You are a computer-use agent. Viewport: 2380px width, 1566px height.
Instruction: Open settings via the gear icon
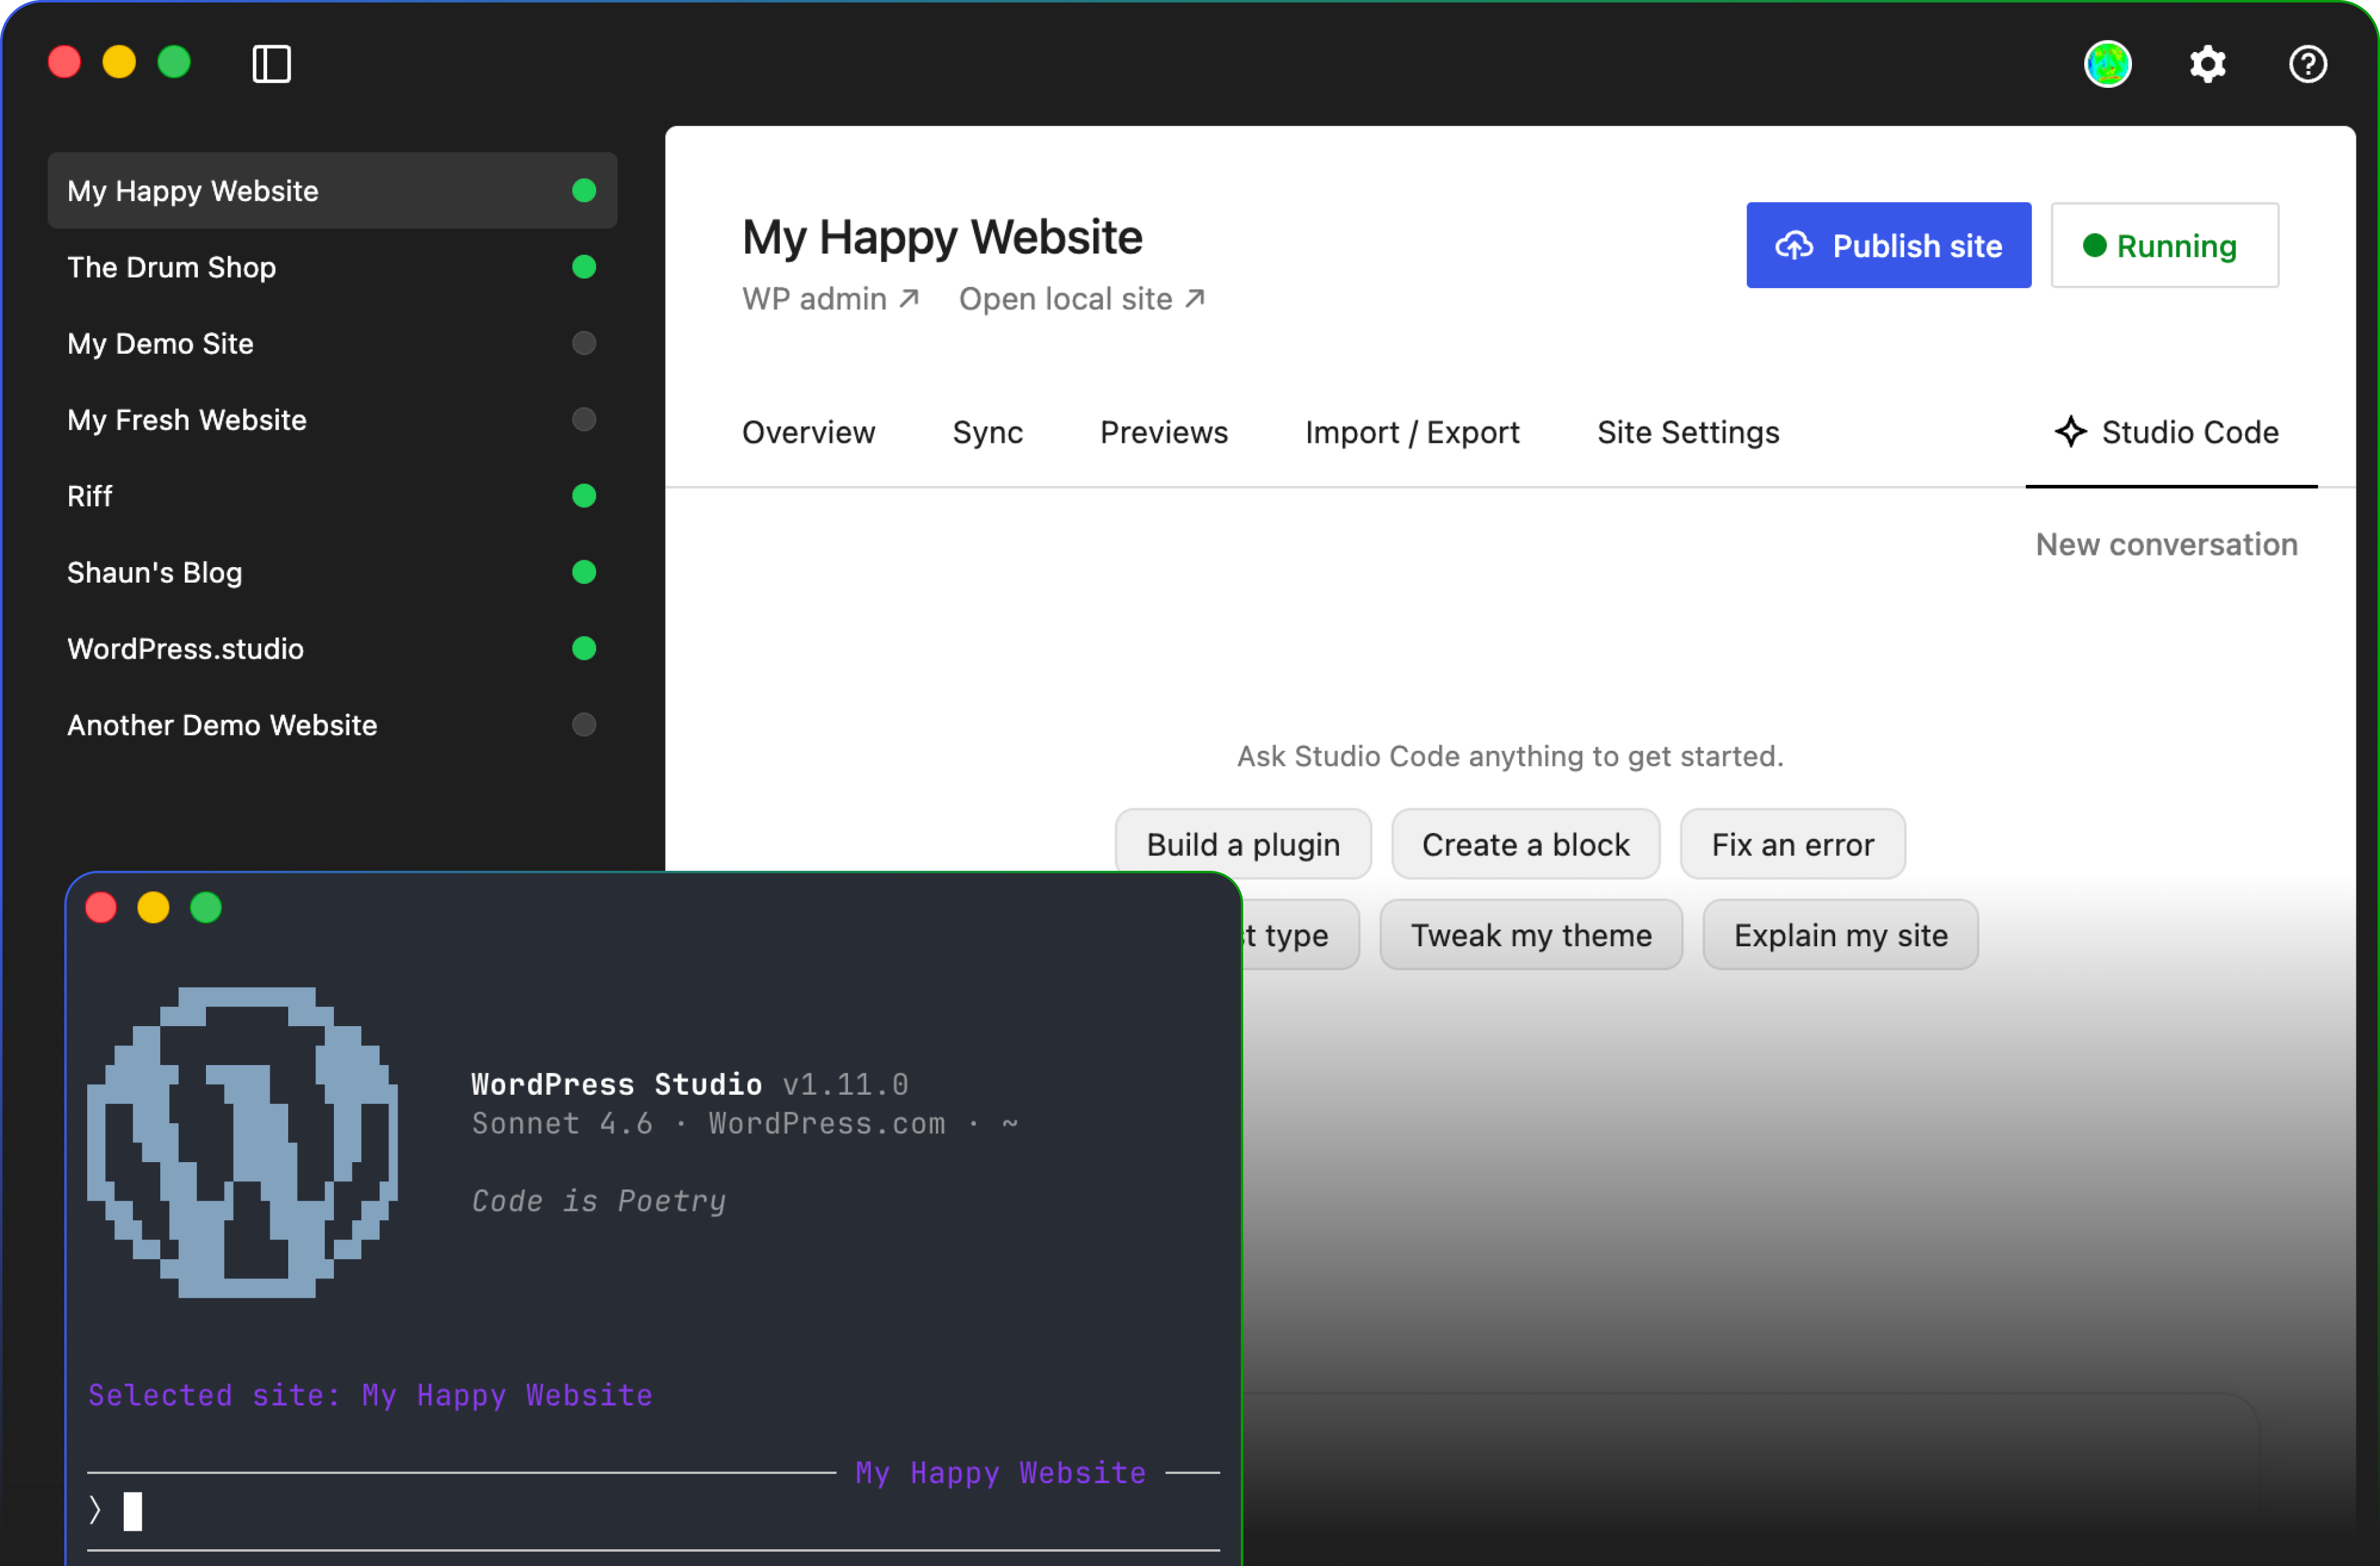[x=2207, y=64]
